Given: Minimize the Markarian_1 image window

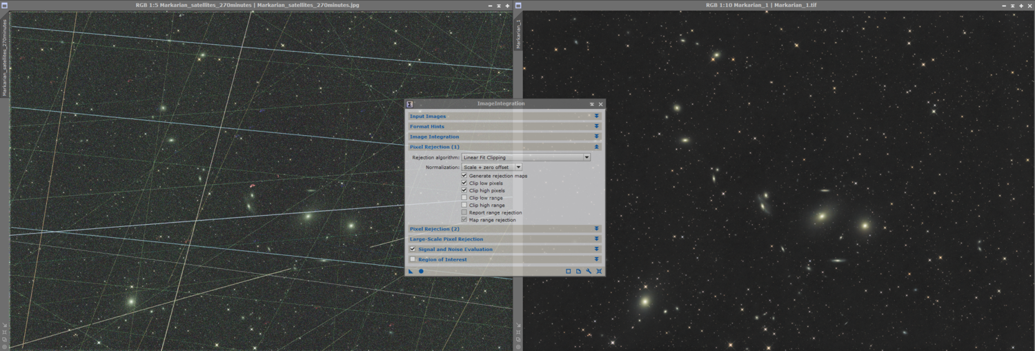Looking at the screenshot, I should [x=1005, y=6].
